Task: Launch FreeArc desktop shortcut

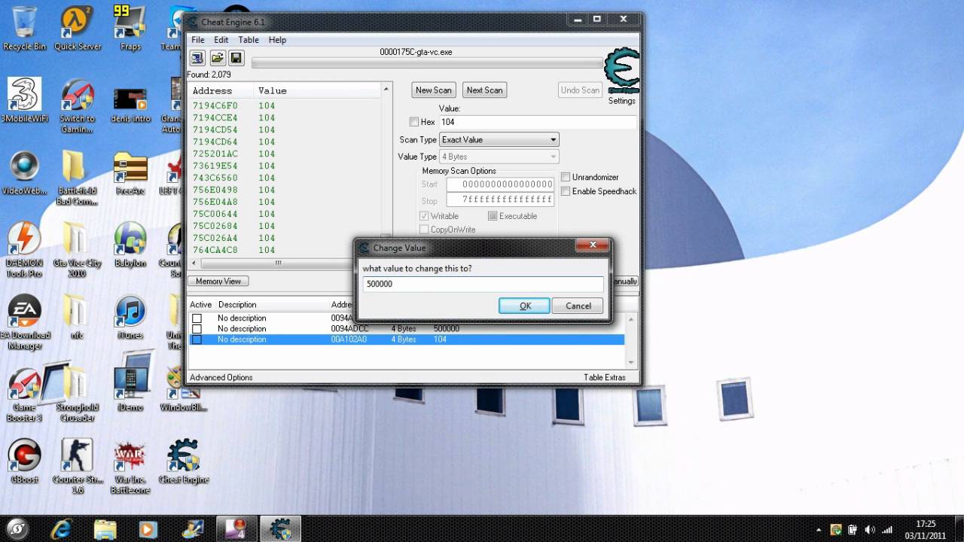Action: pyautogui.click(x=130, y=174)
